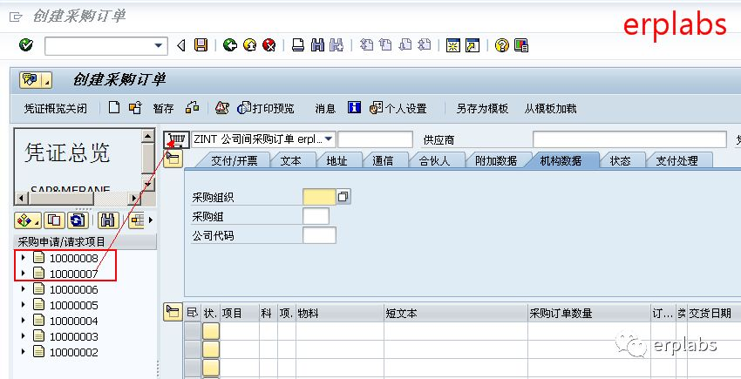
Task: Switch to 通信 tab
Action: click(383, 160)
